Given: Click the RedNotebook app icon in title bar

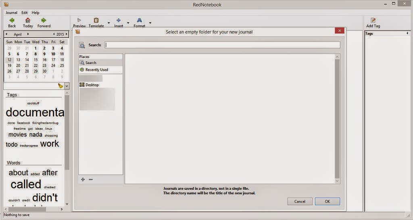Looking at the screenshot, I should [x=6, y=4].
